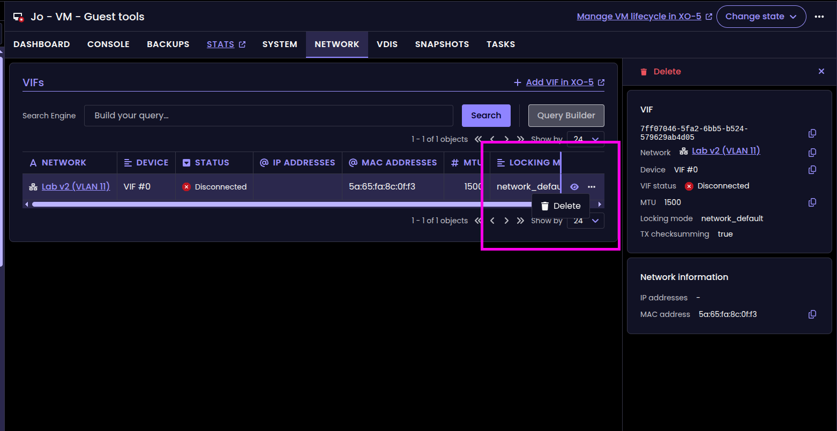This screenshot has width=837, height=431.
Task: Copy the Network name in side panel
Action: 812,153
